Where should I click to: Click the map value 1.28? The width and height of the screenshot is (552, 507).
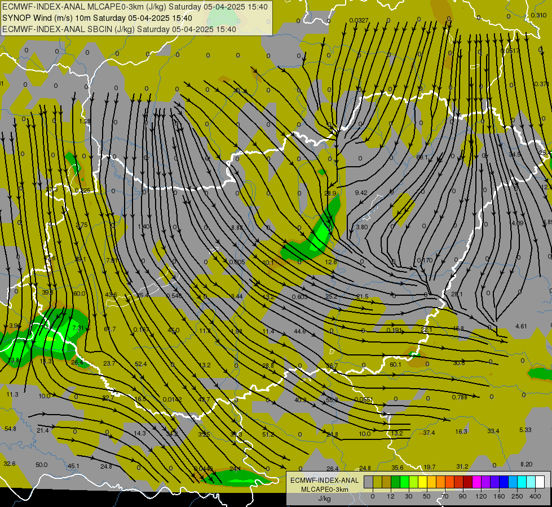point(85,121)
